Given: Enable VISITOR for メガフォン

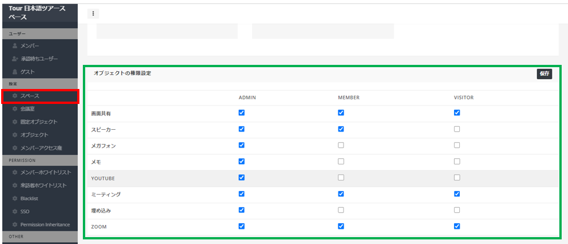Looking at the screenshot, I should coord(457,145).
